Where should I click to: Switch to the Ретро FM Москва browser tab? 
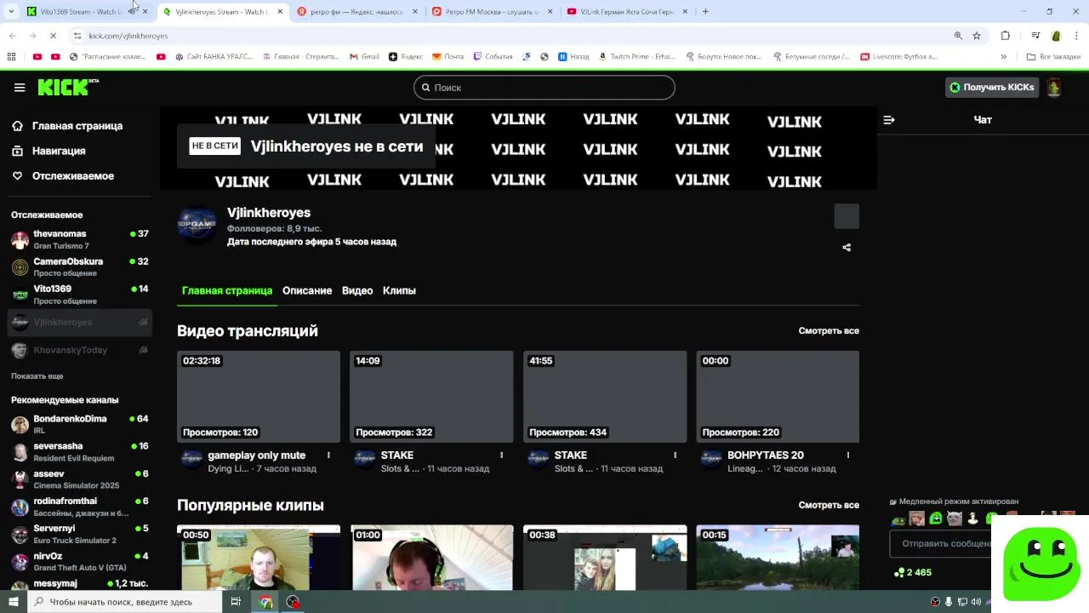point(492,11)
